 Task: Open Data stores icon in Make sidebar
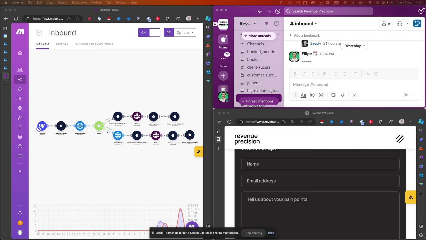(x=20, y=137)
